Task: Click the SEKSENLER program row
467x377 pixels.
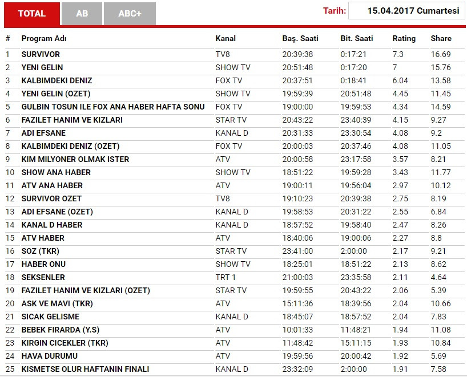Action: [43, 278]
